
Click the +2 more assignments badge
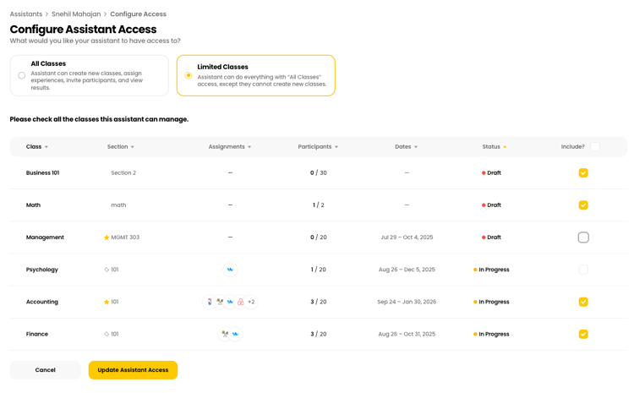click(251, 302)
